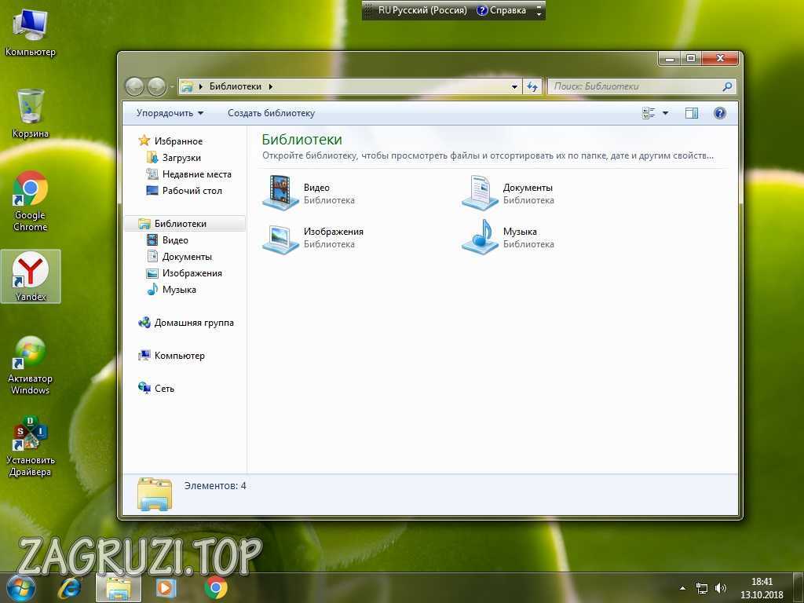Viewport: 804px width, 603px height.
Task: Expand the address bar history dropdown
Action: [x=514, y=86]
